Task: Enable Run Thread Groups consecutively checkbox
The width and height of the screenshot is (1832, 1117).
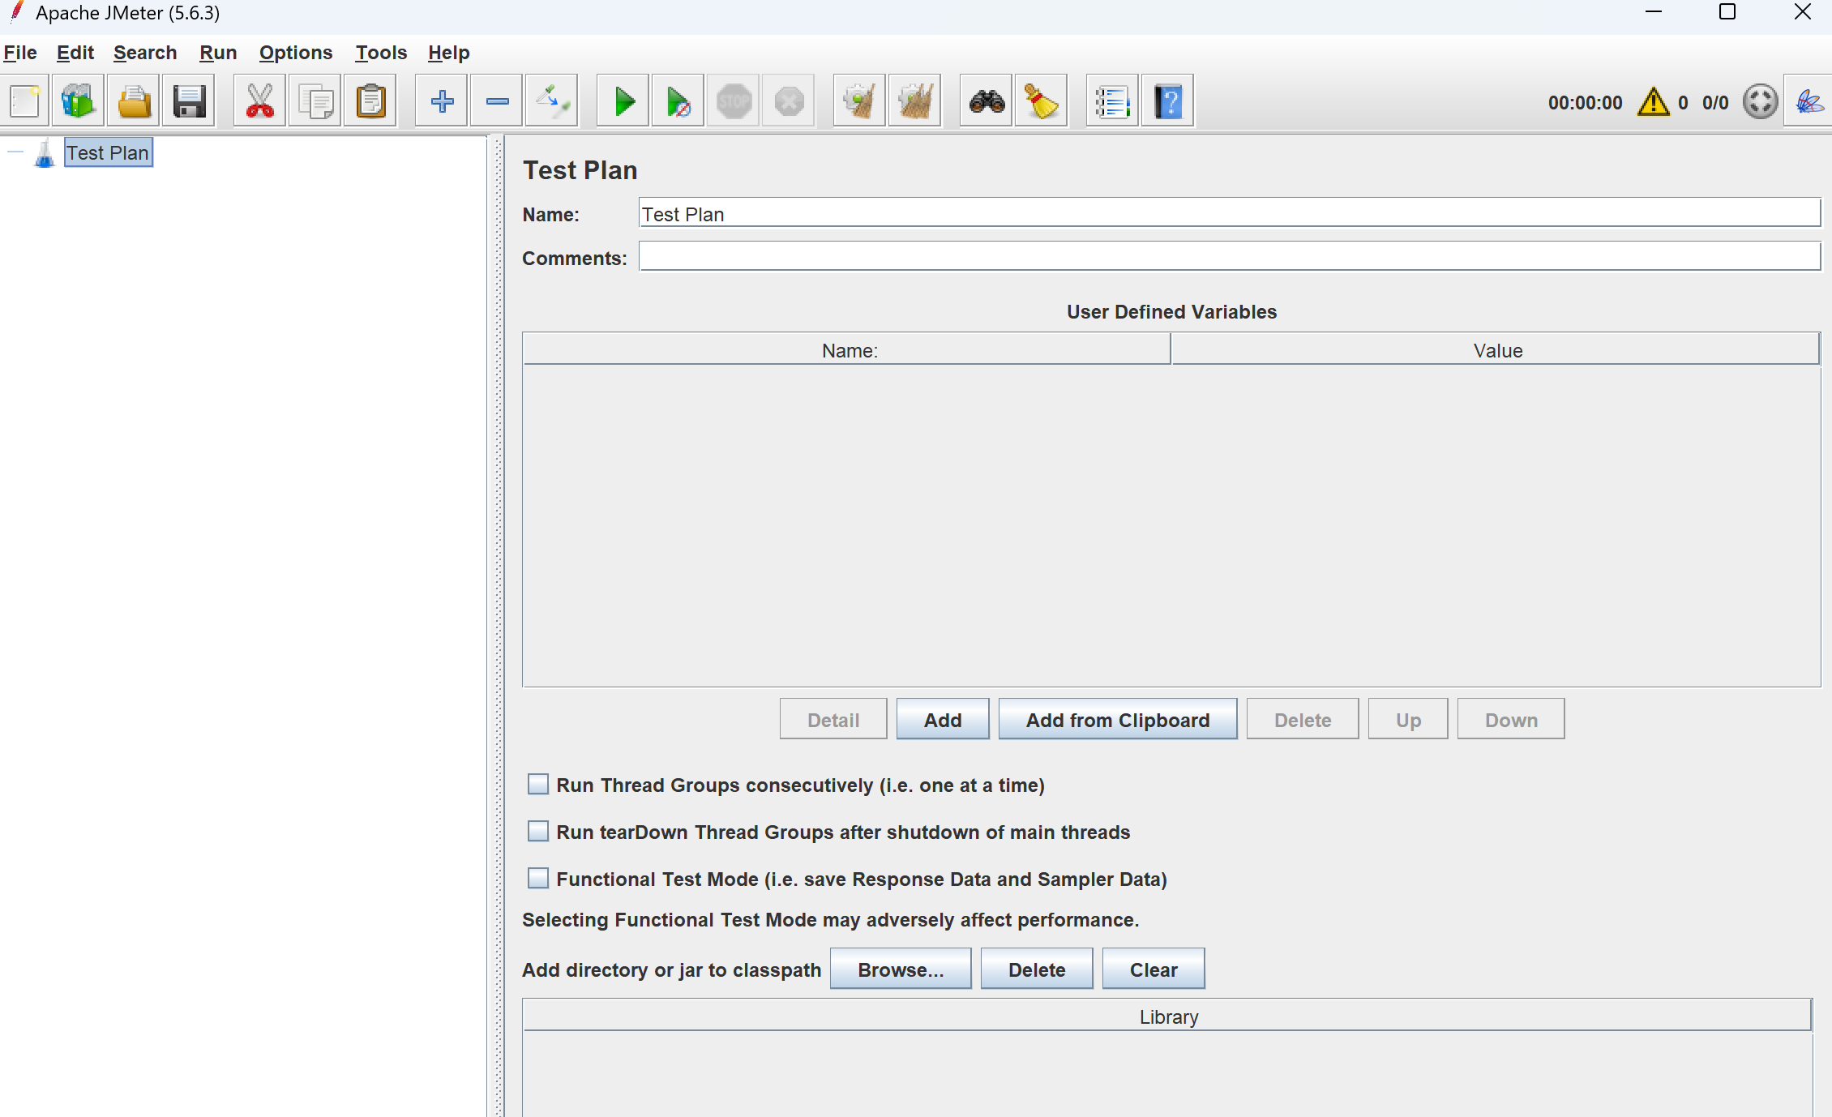Action: click(x=538, y=785)
